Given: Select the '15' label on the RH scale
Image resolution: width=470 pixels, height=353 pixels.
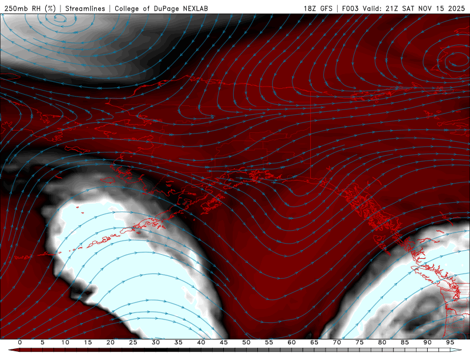Looking at the screenshot, I should [x=88, y=342].
